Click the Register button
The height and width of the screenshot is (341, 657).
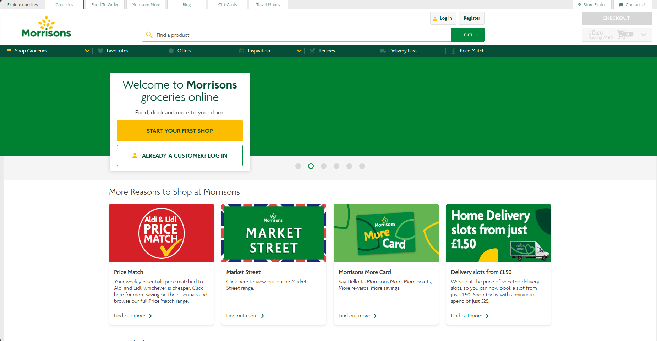coord(472,18)
